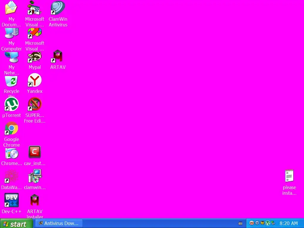Click the blue diamond tray icon

point(257,223)
